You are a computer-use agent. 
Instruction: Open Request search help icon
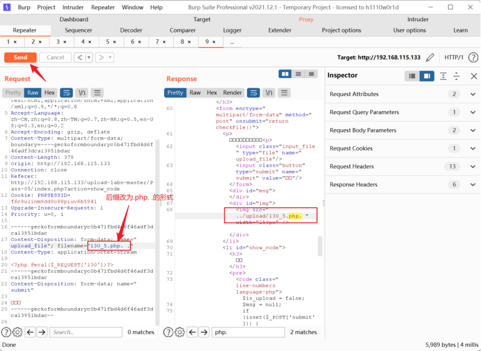pos(6,332)
